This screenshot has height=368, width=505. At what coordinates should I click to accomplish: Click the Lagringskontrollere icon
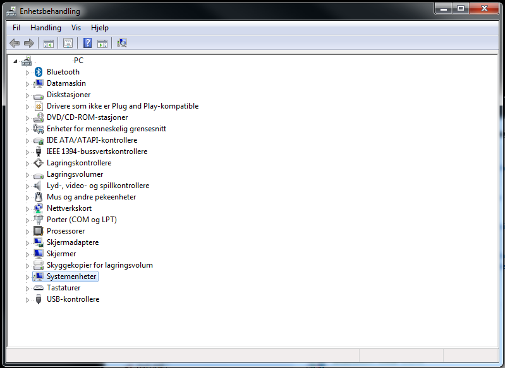coord(39,163)
